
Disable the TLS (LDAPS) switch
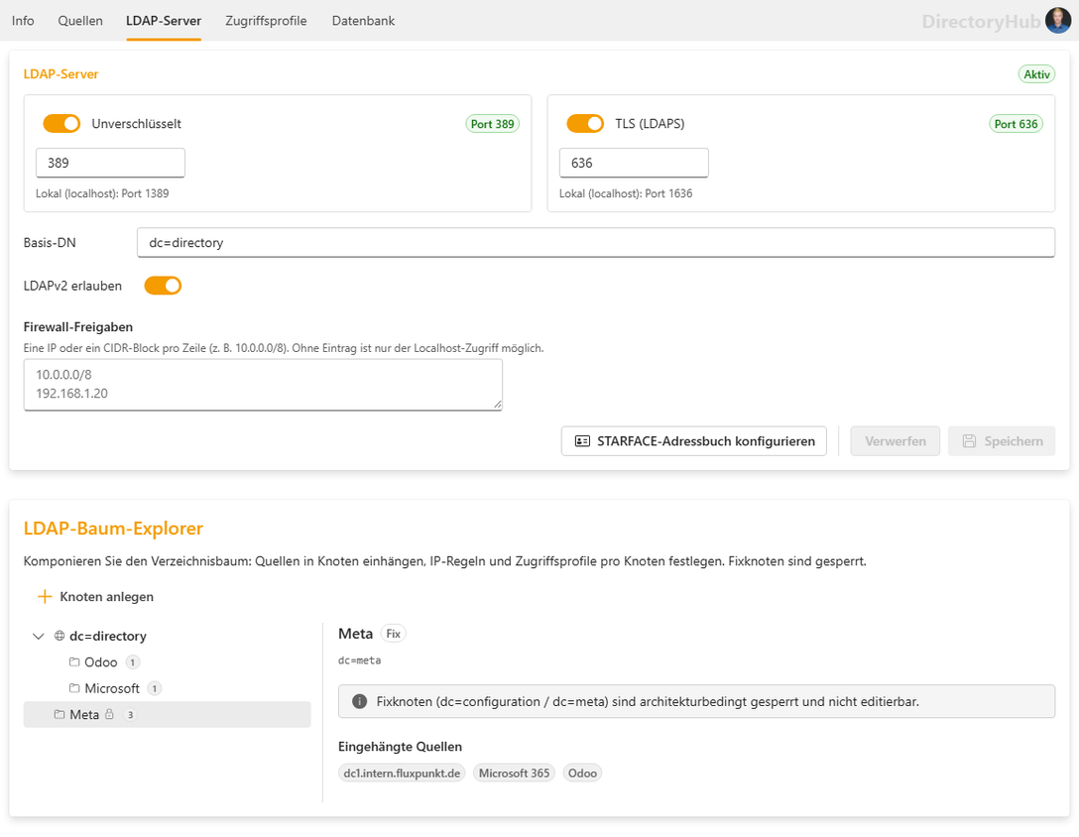[x=585, y=124]
